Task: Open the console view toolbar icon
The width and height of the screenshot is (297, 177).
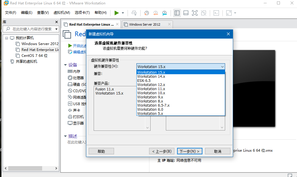Action: click(x=216, y=13)
